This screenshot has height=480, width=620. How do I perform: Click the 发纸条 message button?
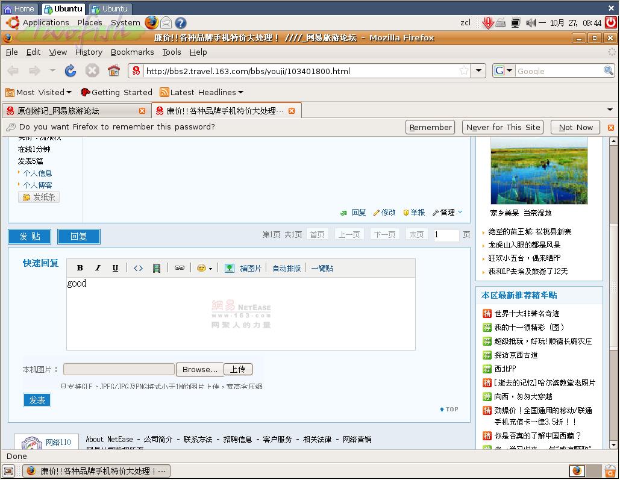39,197
